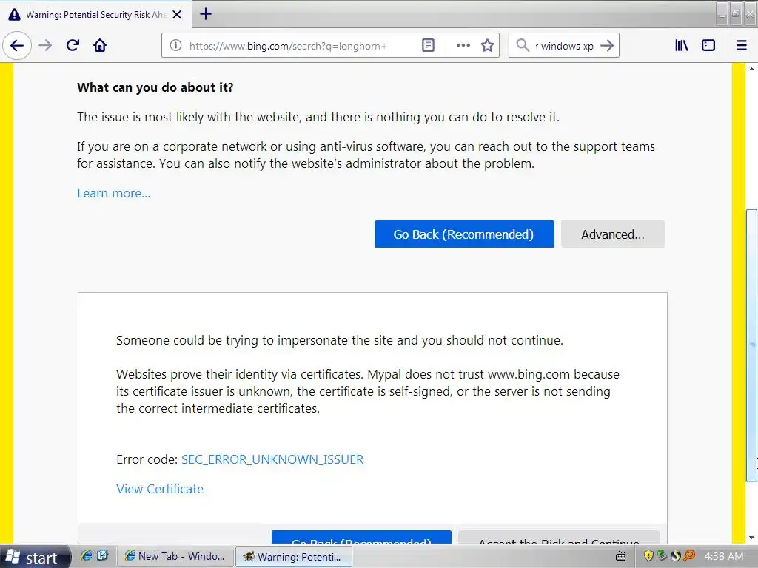The width and height of the screenshot is (758, 568).
Task: Launch Internet Explorer from quick launch
Action: [x=87, y=556]
